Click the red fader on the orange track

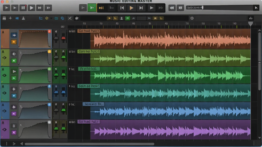tap(63, 38)
